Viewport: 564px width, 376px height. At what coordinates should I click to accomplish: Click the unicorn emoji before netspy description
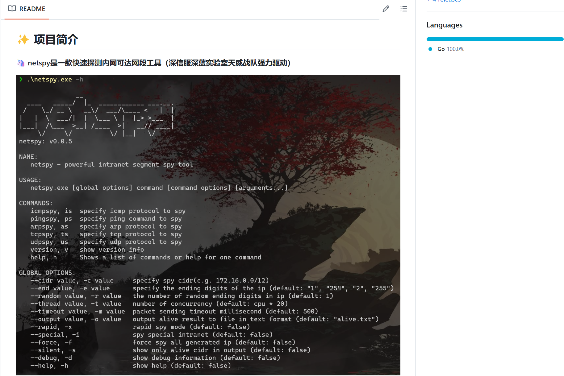pyautogui.click(x=21, y=63)
